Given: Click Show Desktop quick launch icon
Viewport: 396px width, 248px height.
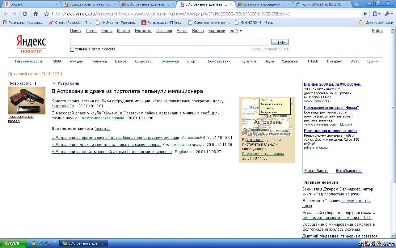Looking at the screenshot, I should point(48,243).
